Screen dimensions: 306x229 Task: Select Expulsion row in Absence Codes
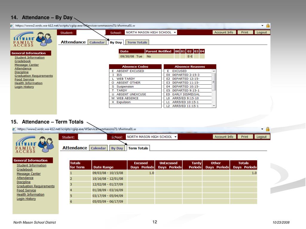click(135, 102)
